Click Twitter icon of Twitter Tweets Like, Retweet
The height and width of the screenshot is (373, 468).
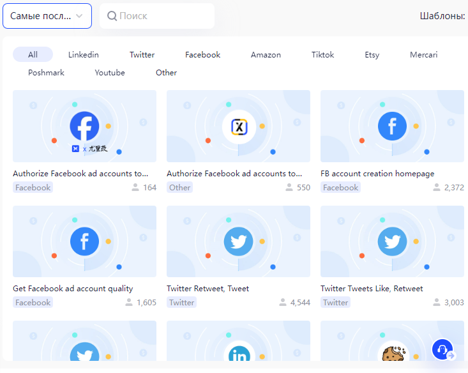(x=392, y=241)
